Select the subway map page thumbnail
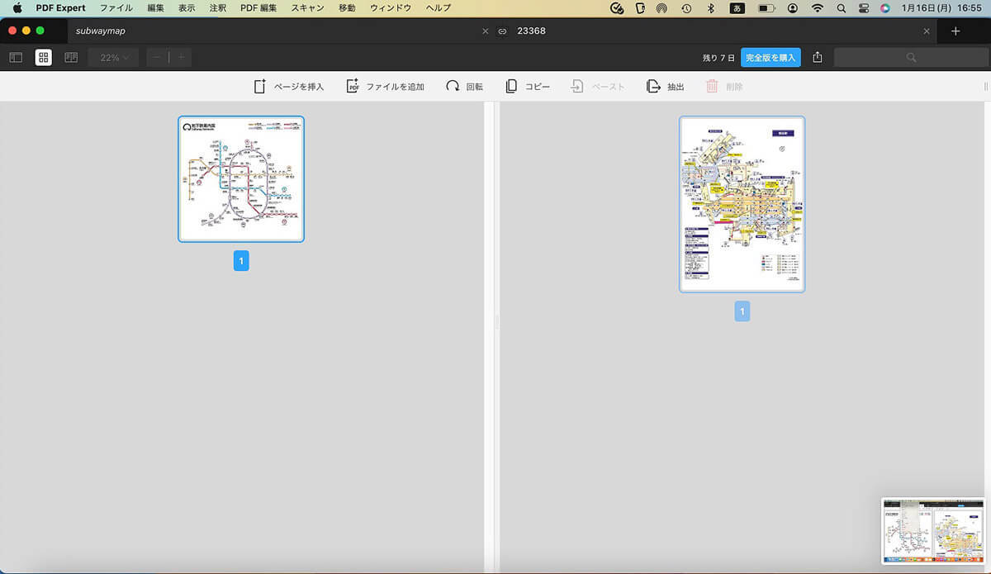Screen dimensions: 991x574 (x=241, y=179)
